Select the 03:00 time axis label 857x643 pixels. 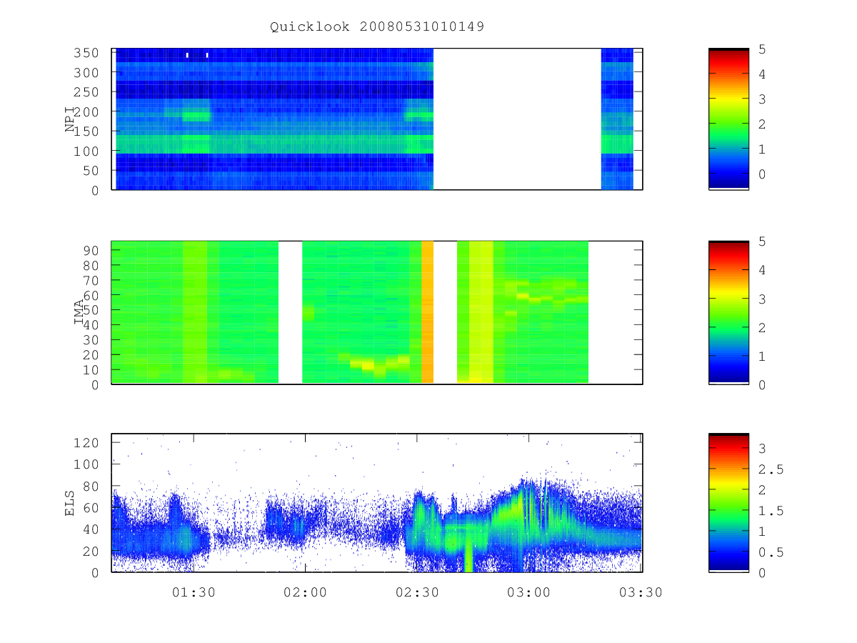[x=528, y=592]
